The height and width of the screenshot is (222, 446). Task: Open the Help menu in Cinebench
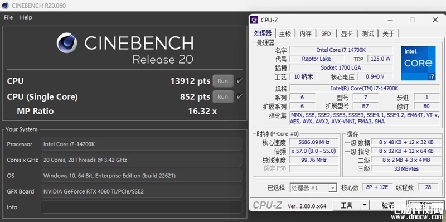click(26, 17)
